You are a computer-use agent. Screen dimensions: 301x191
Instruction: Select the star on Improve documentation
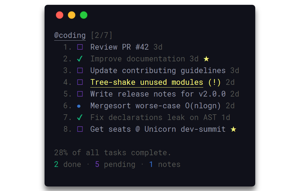tap(206, 59)
